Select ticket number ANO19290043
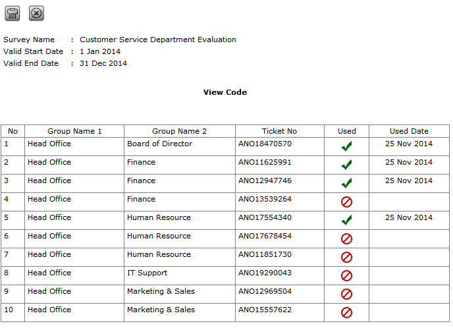Image resolution: width=453 pixels, height=332 pixels. 265,273
